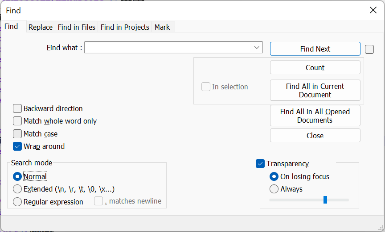Close the Find dialog with X icon
385x232 pixels.
(x=373, y=10)
